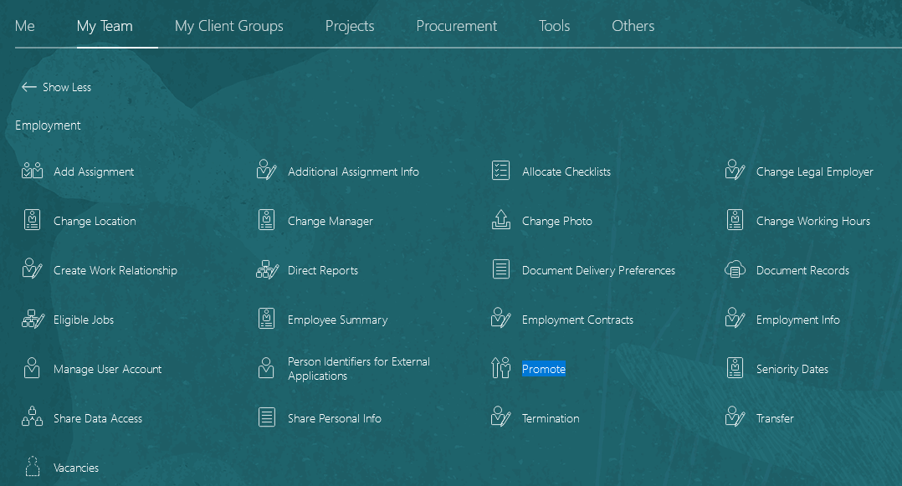Go to the Projects tab

[x=350, y=26]
